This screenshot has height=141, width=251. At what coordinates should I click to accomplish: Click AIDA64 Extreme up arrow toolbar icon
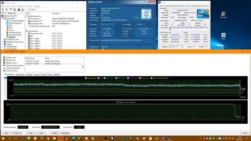click(x=11, y=9)
